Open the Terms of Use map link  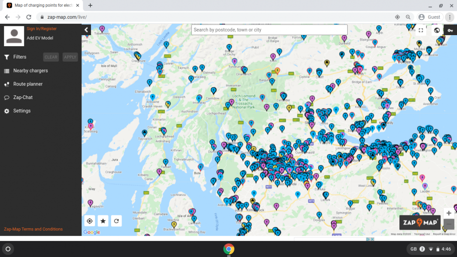click(422, 234)
